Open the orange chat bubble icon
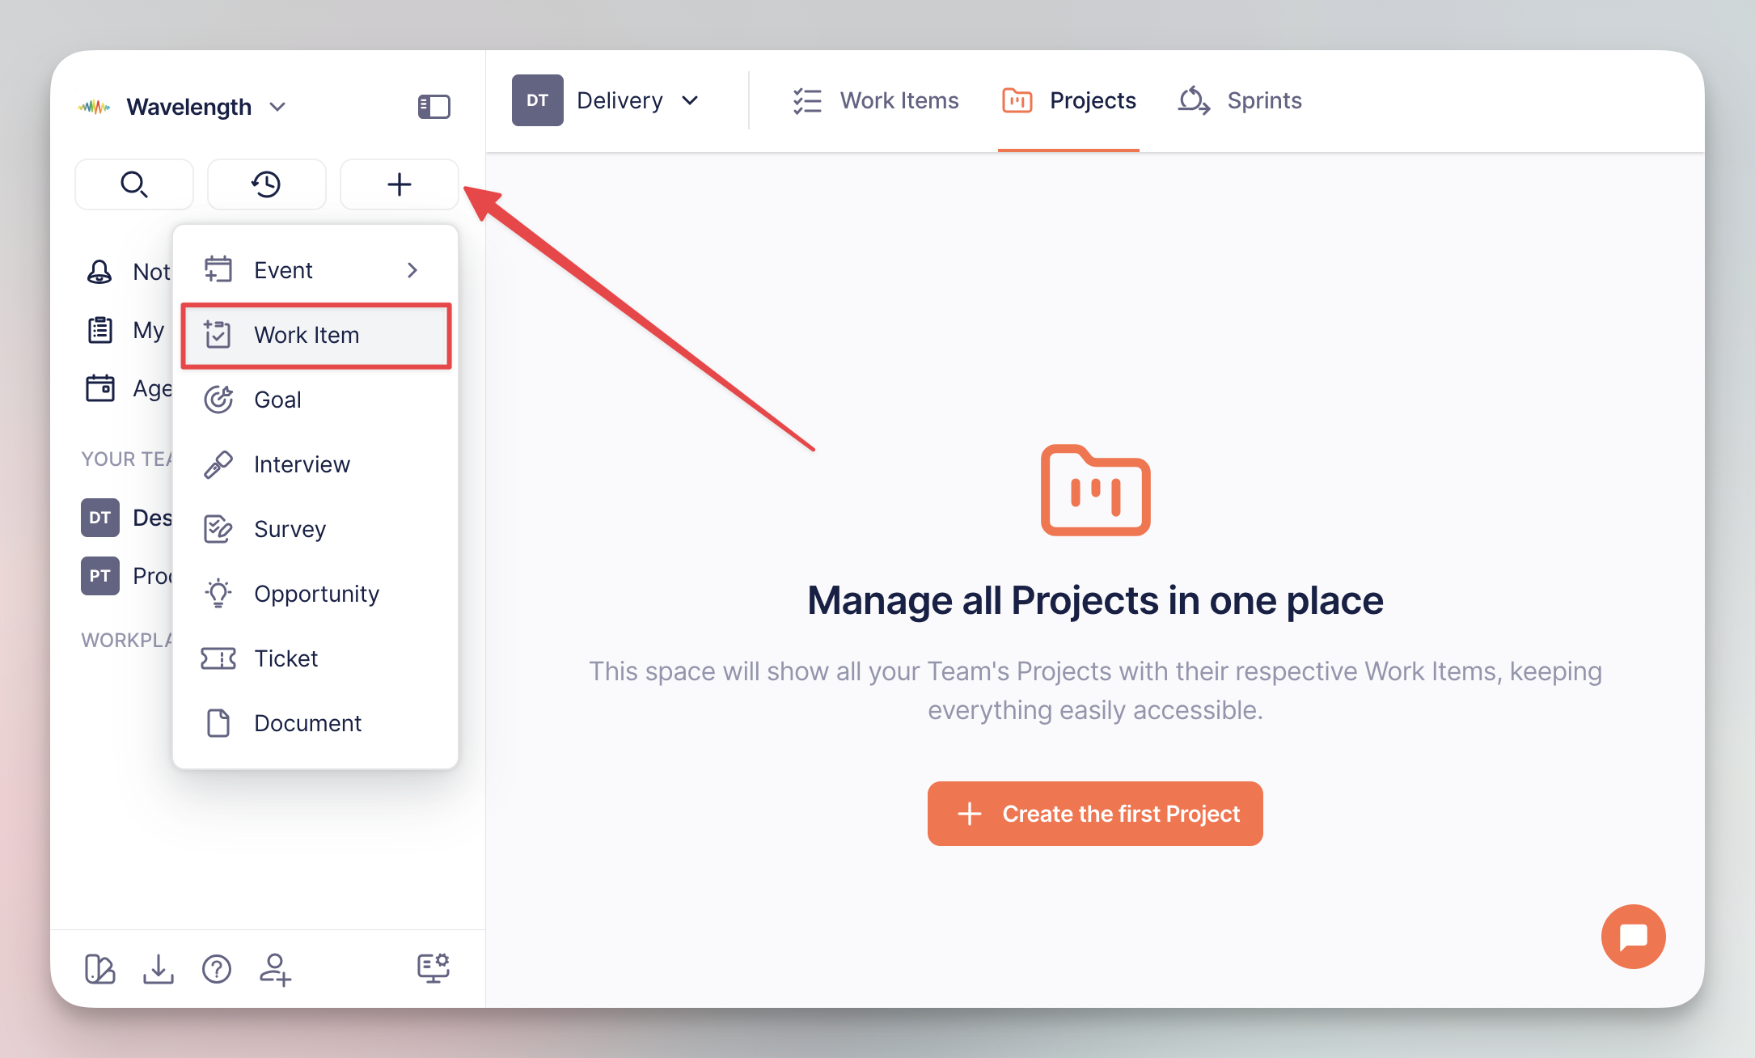1755x1058 pixels. pos(1633,936)
